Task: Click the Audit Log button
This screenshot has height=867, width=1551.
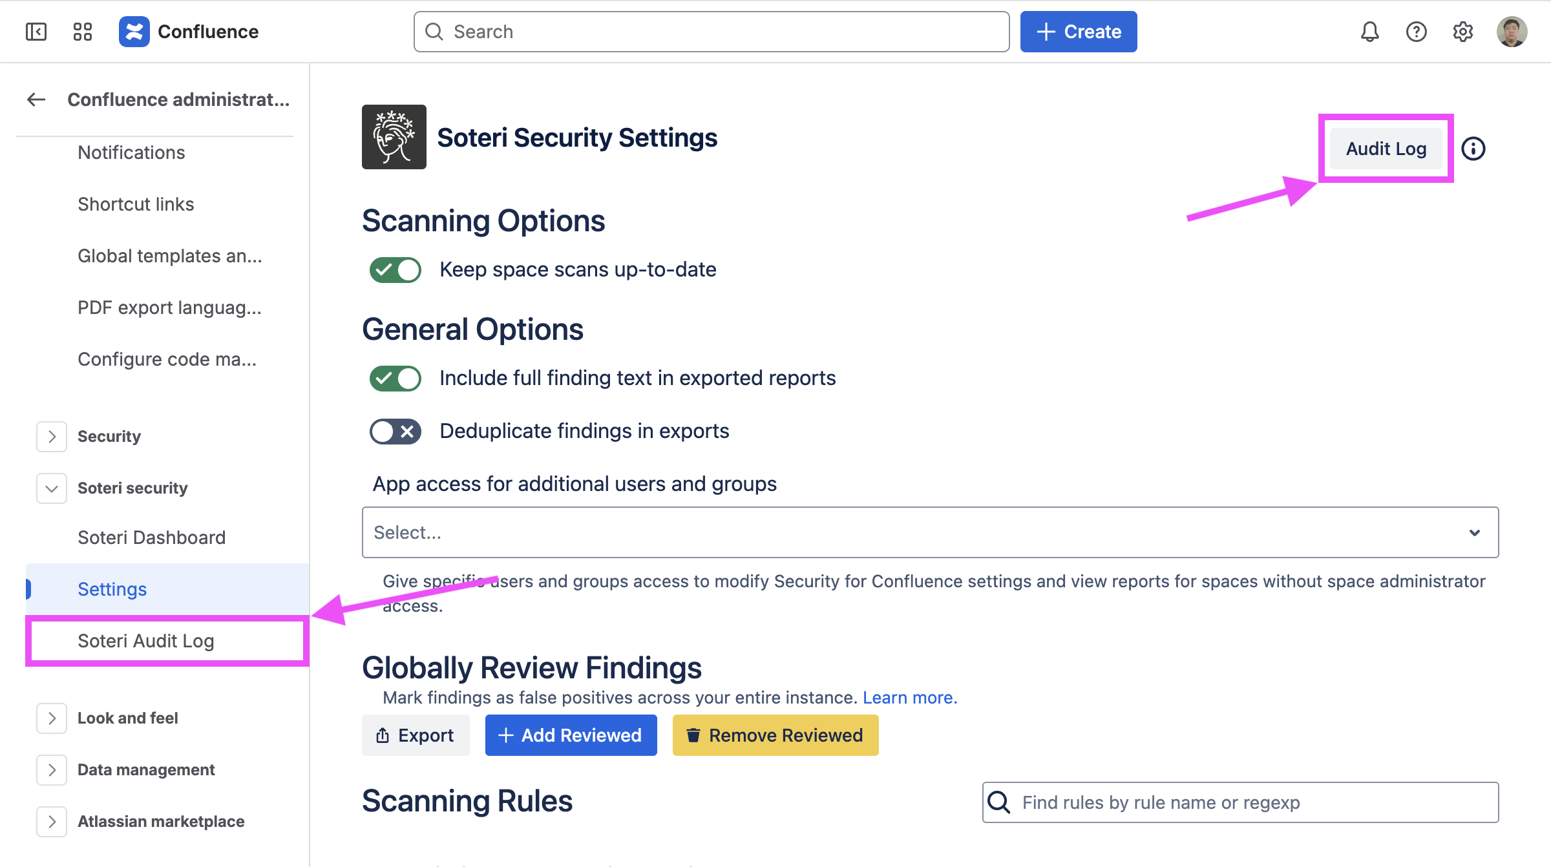Action: point(1386,149)
